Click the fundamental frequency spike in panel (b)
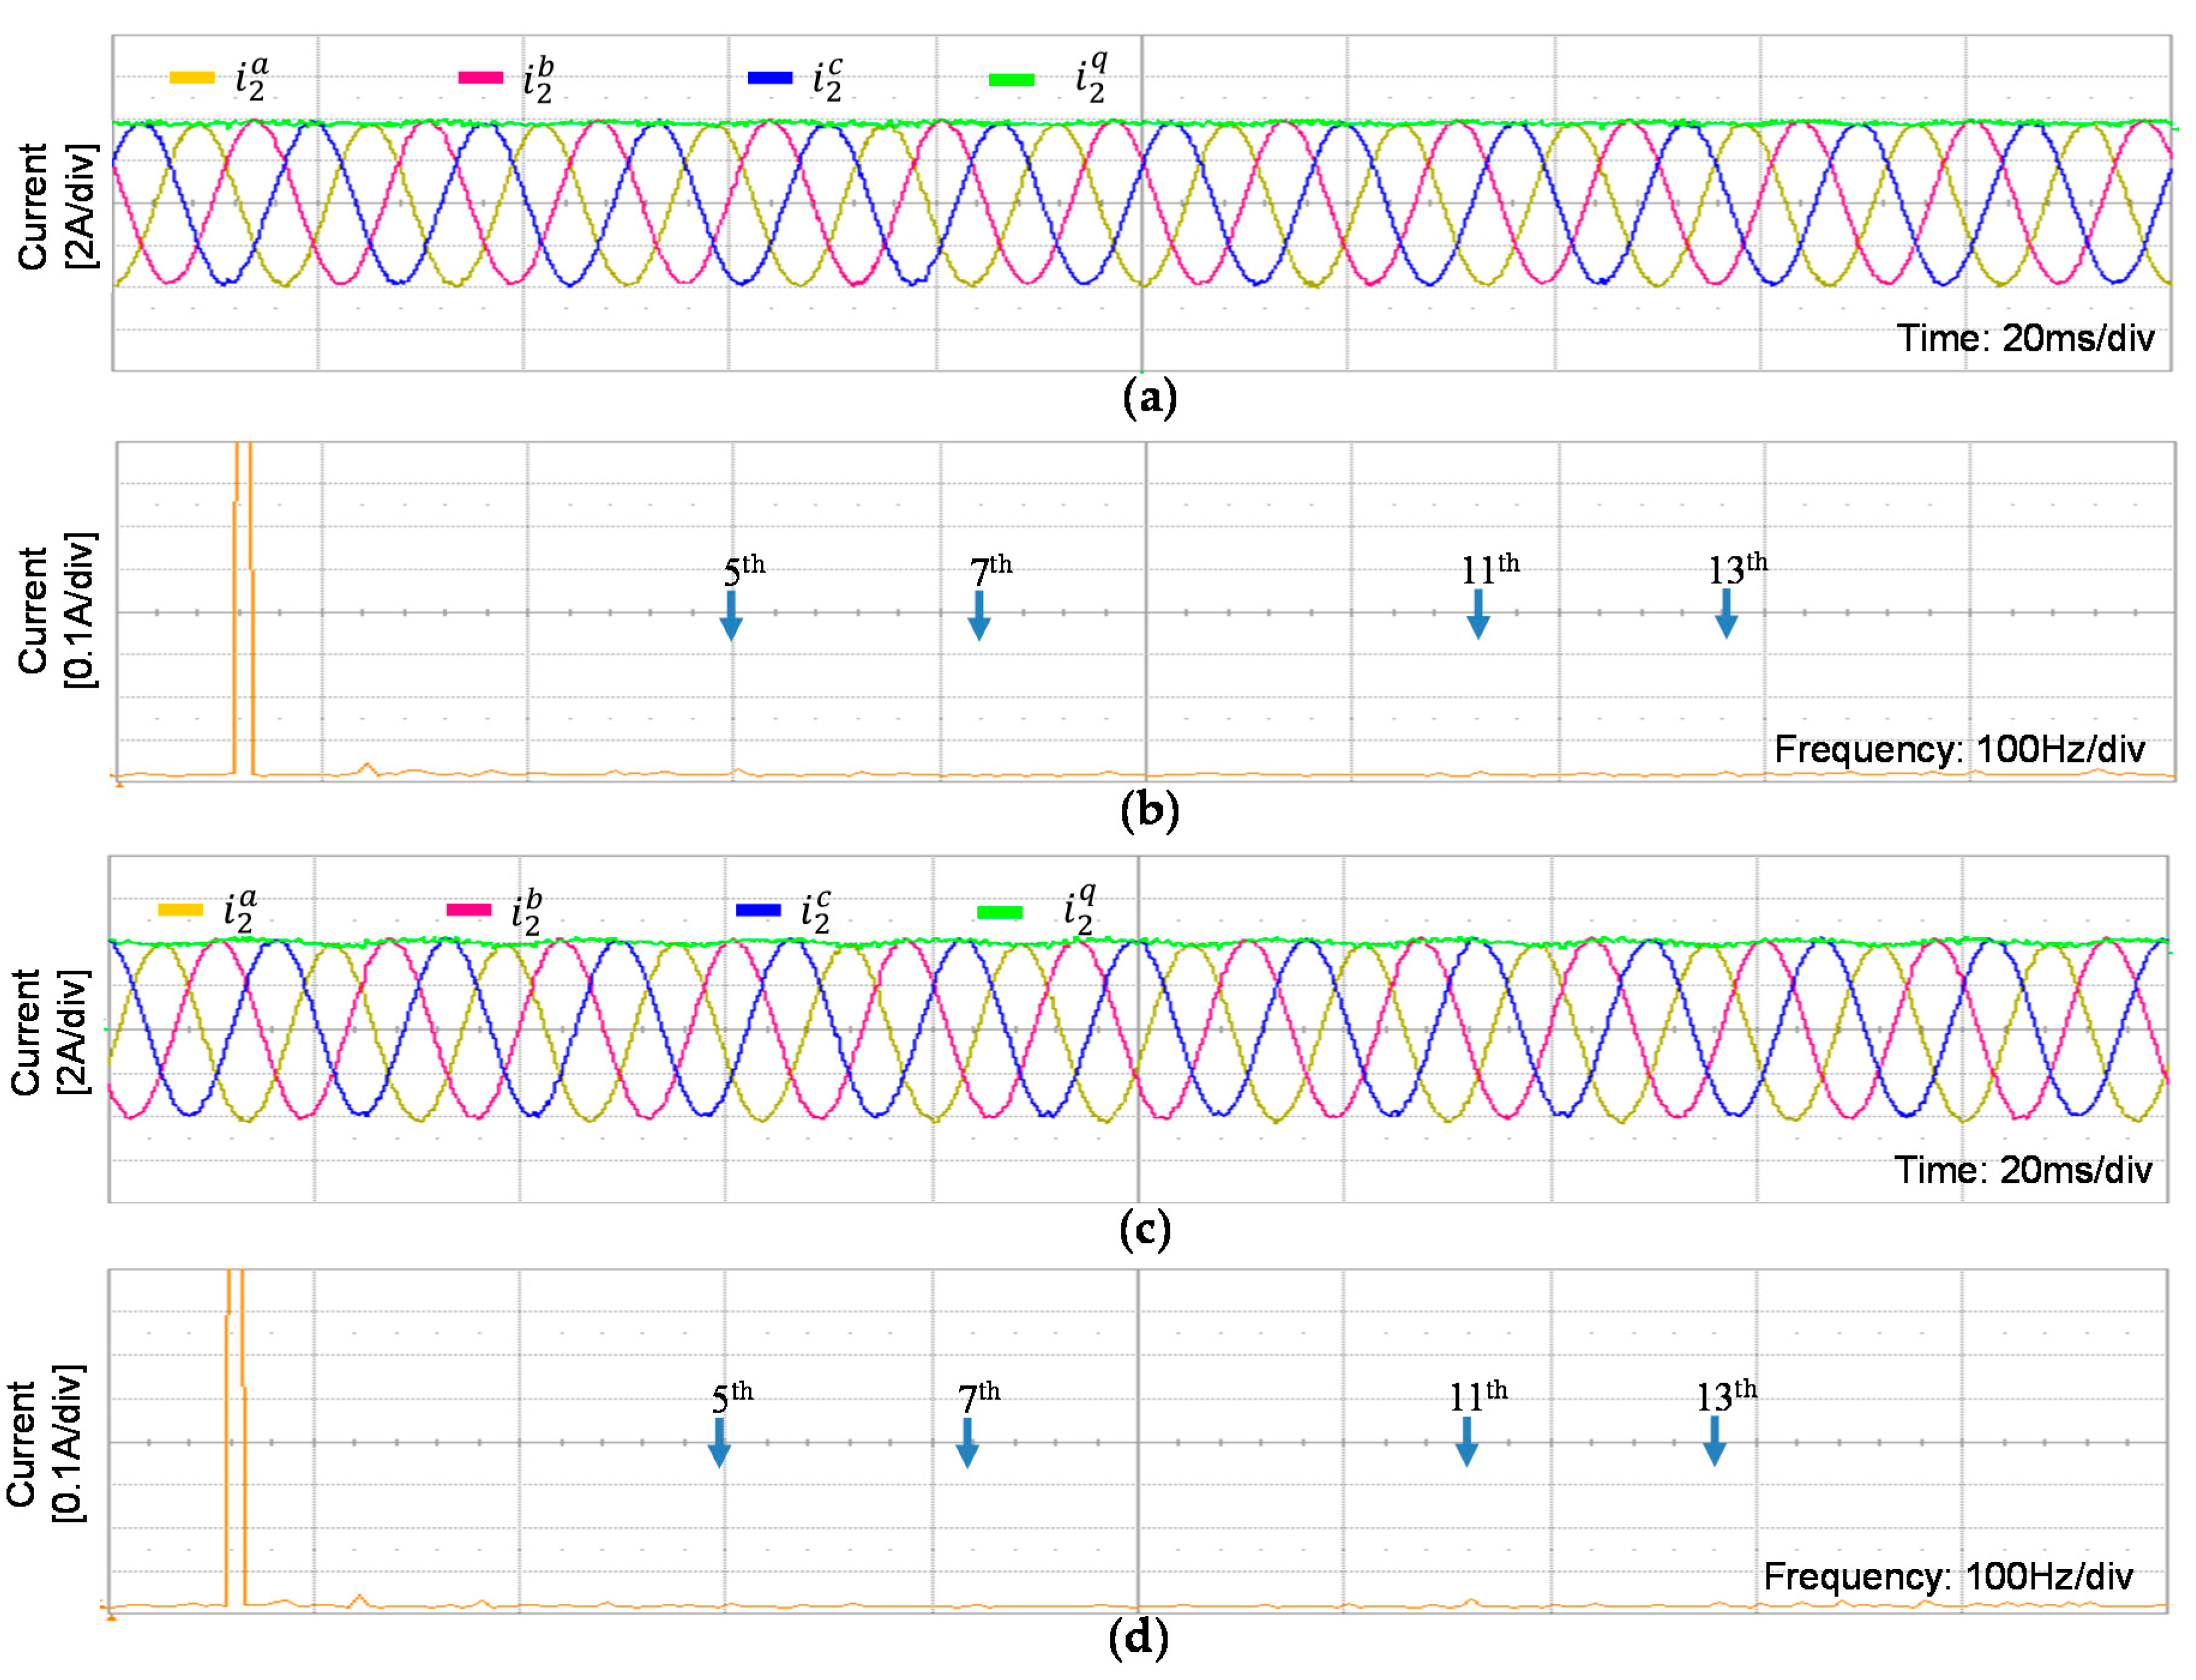2196x1680 pixels. (243, 610)
